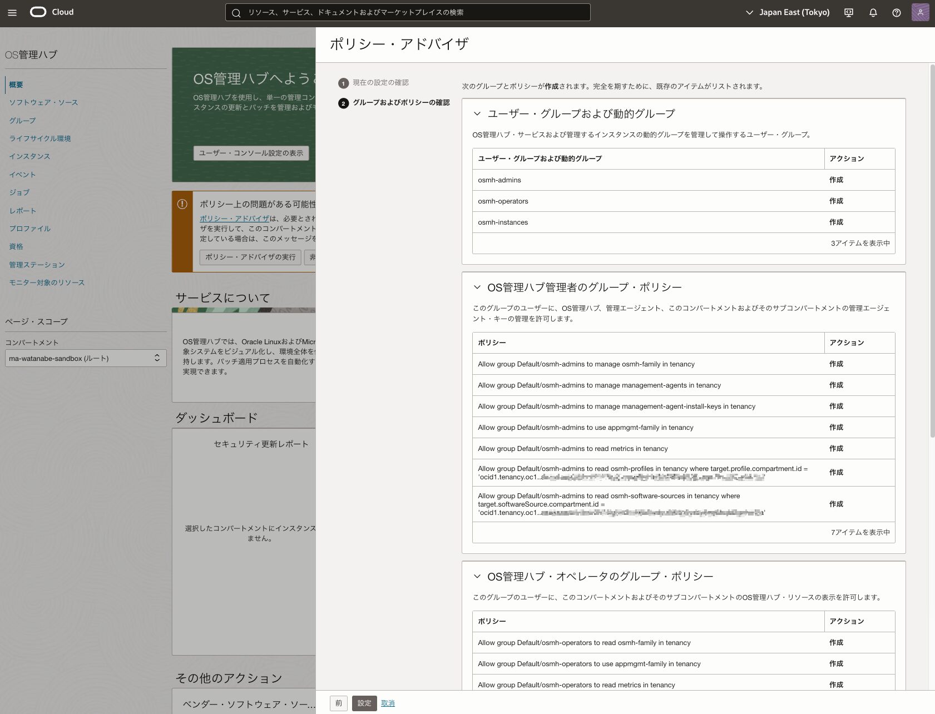Collapse ユーザー・グループおよび動的グループ section
The image size is (935, 714).
pyautogui.click(x=477, y=113)
